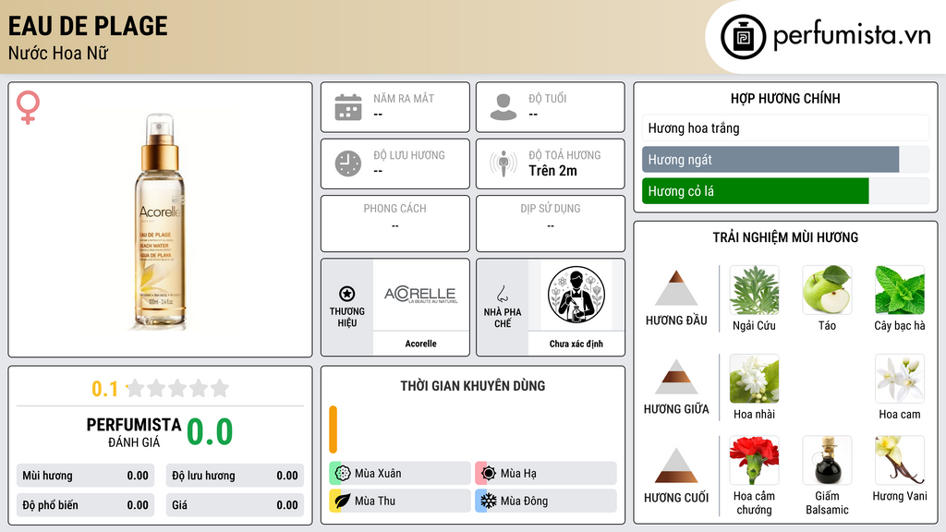Click the Độ lưu hương 0.00 score

point(235,476)
